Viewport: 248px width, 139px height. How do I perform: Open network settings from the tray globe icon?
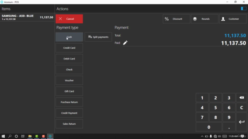[215, 136]
